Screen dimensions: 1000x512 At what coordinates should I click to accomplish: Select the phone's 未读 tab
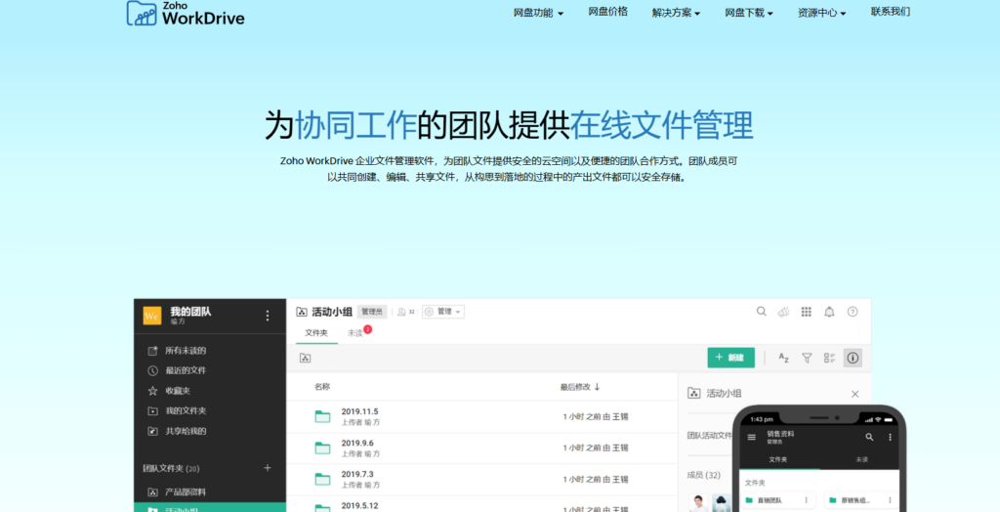(x=861, y=459)
